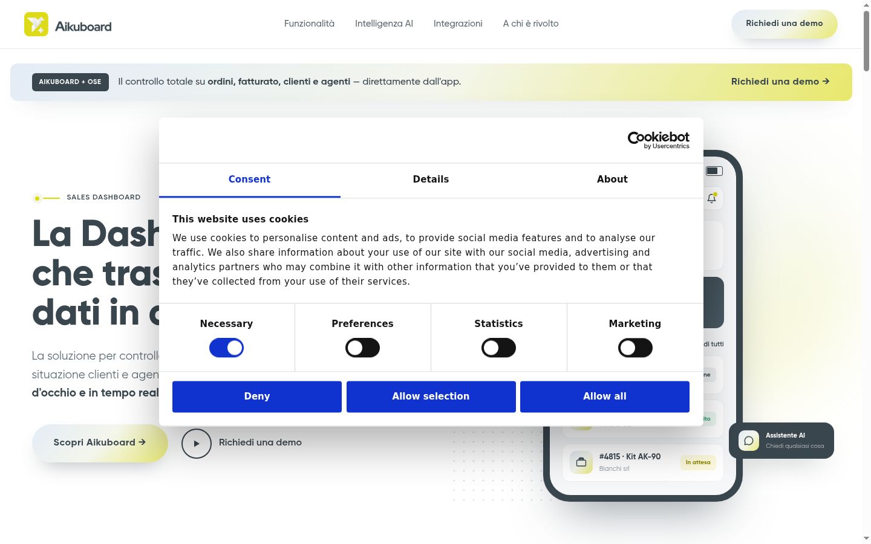Click banner Richiedi una demo arrow link
The height and width of the screenshot is (544, 871).
click(x=780, y=82)
